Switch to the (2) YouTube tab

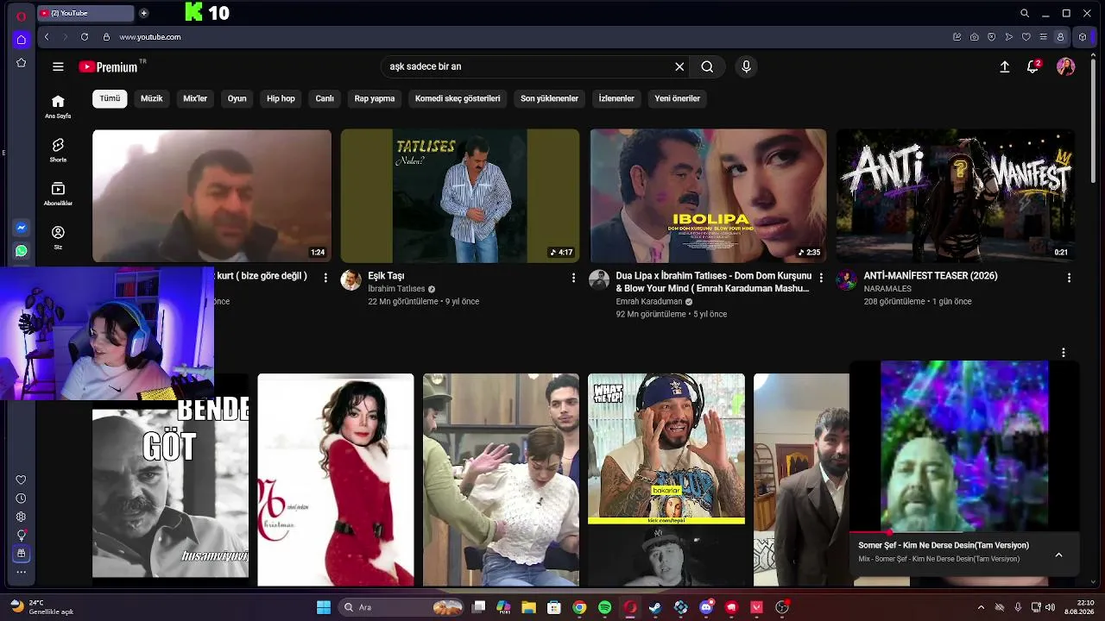[x=85, y=13]
